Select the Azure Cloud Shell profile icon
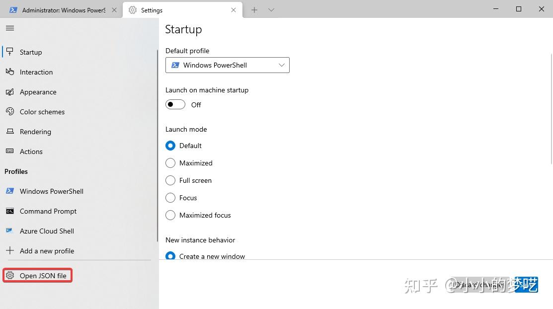The height and width of the screenshot is (309, 553). point(9,231)
